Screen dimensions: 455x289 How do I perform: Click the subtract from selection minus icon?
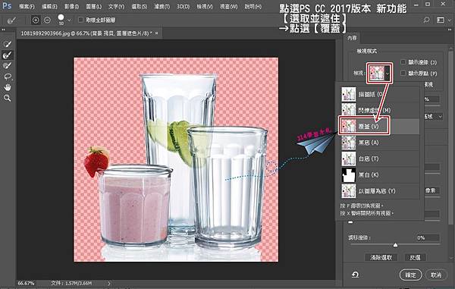click(x=47, y=20)
